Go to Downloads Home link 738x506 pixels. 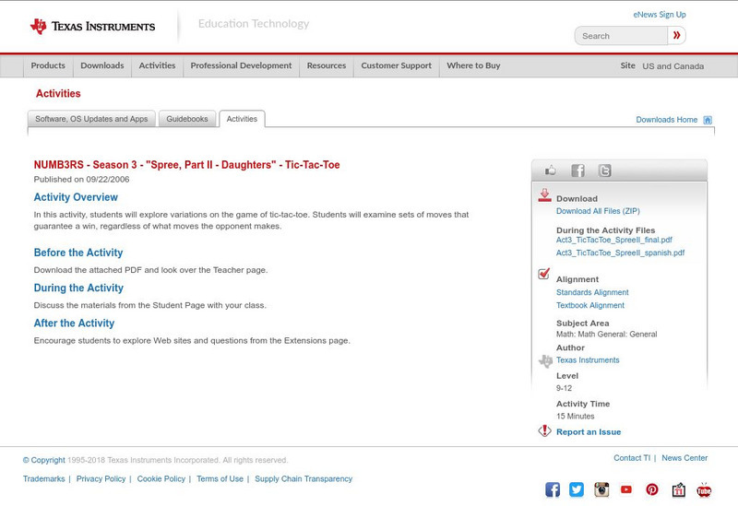tap(666, 120)
